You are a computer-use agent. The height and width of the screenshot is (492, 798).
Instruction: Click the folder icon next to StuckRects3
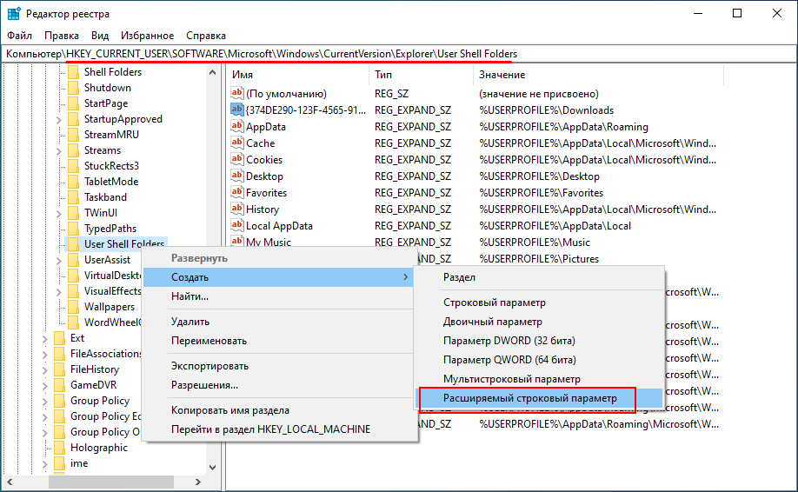(73, 165)
